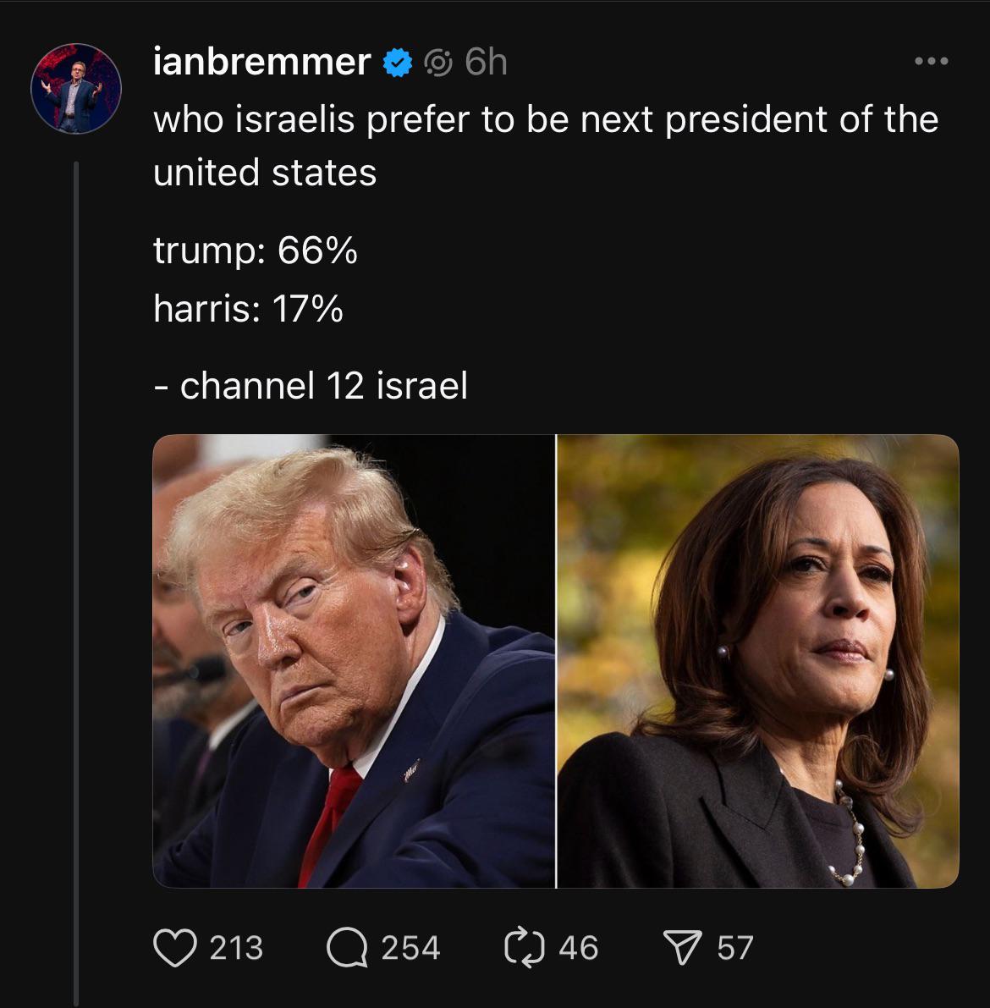Screen dimensions: 990x1008
Task: View the 254 replies count
Action: pyautogui.click(x=411, y=948)
